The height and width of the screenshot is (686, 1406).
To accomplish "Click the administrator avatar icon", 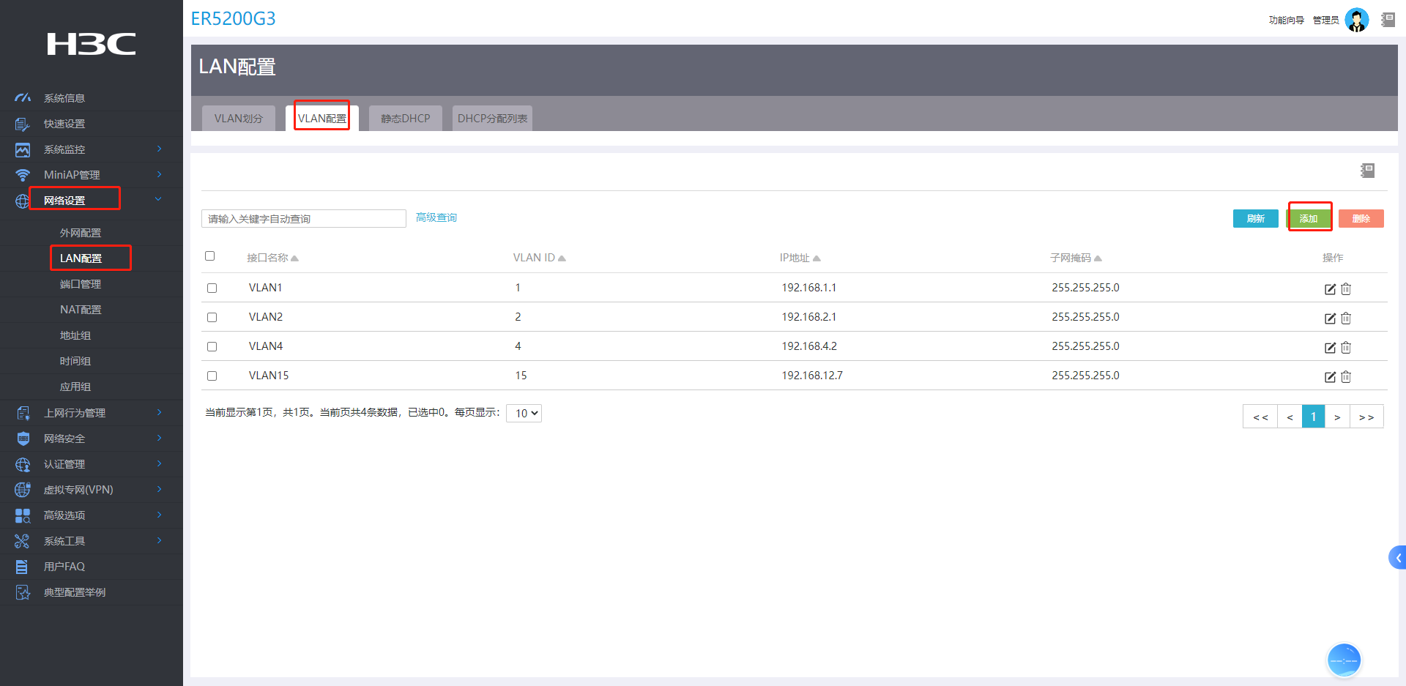I will tap(1357, 20).
